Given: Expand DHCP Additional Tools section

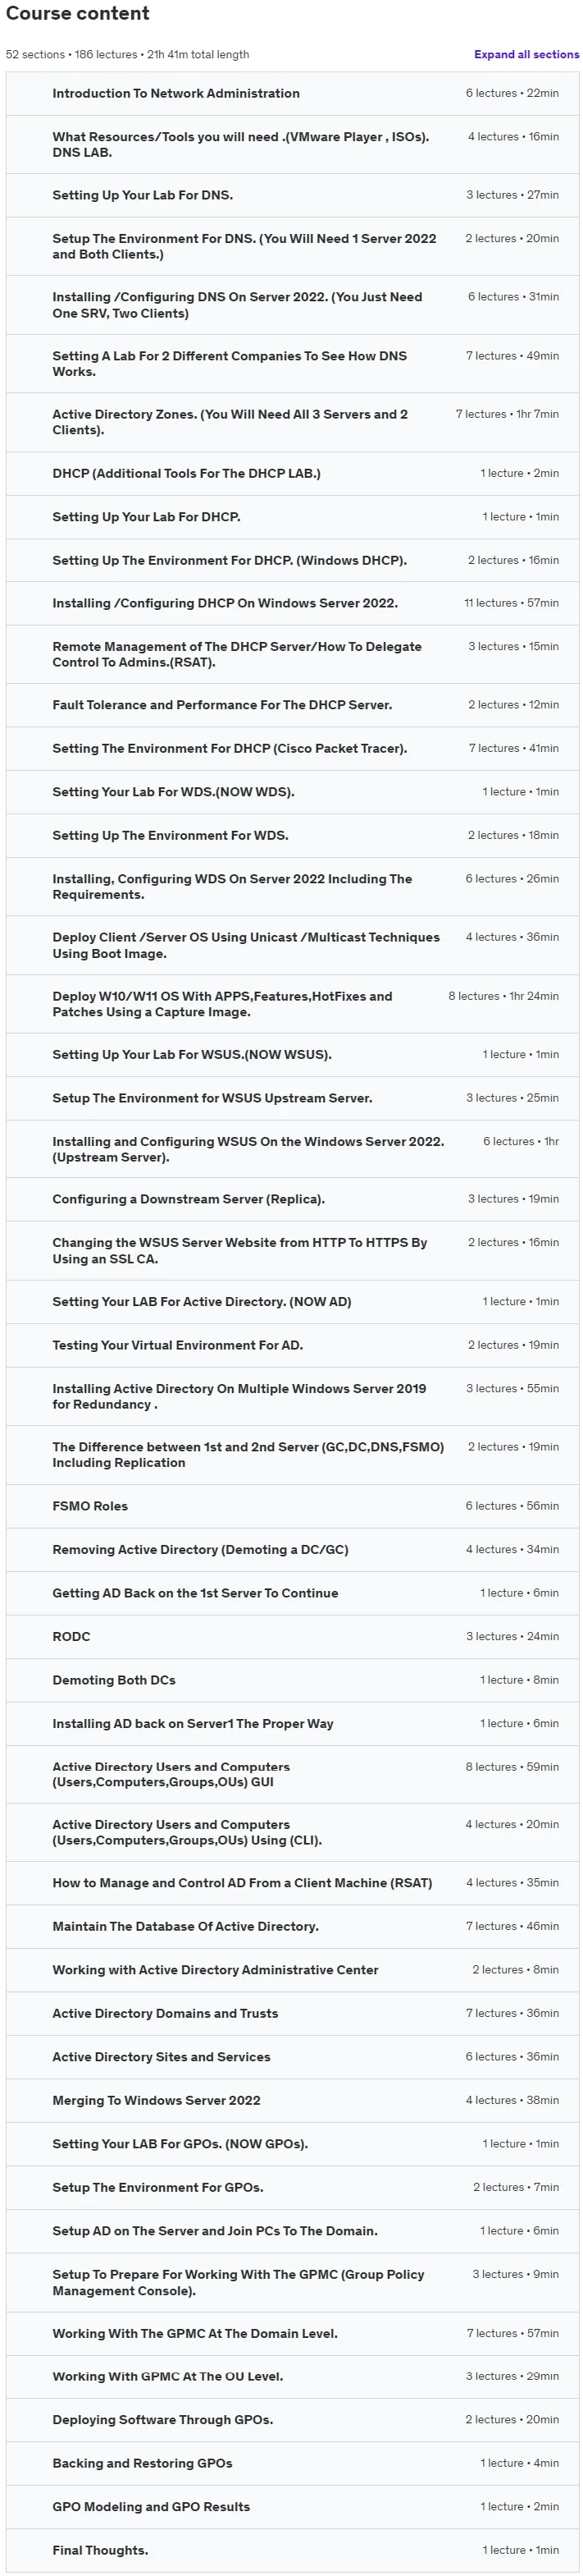Looking at the screenshot, I should pos(292,473).
